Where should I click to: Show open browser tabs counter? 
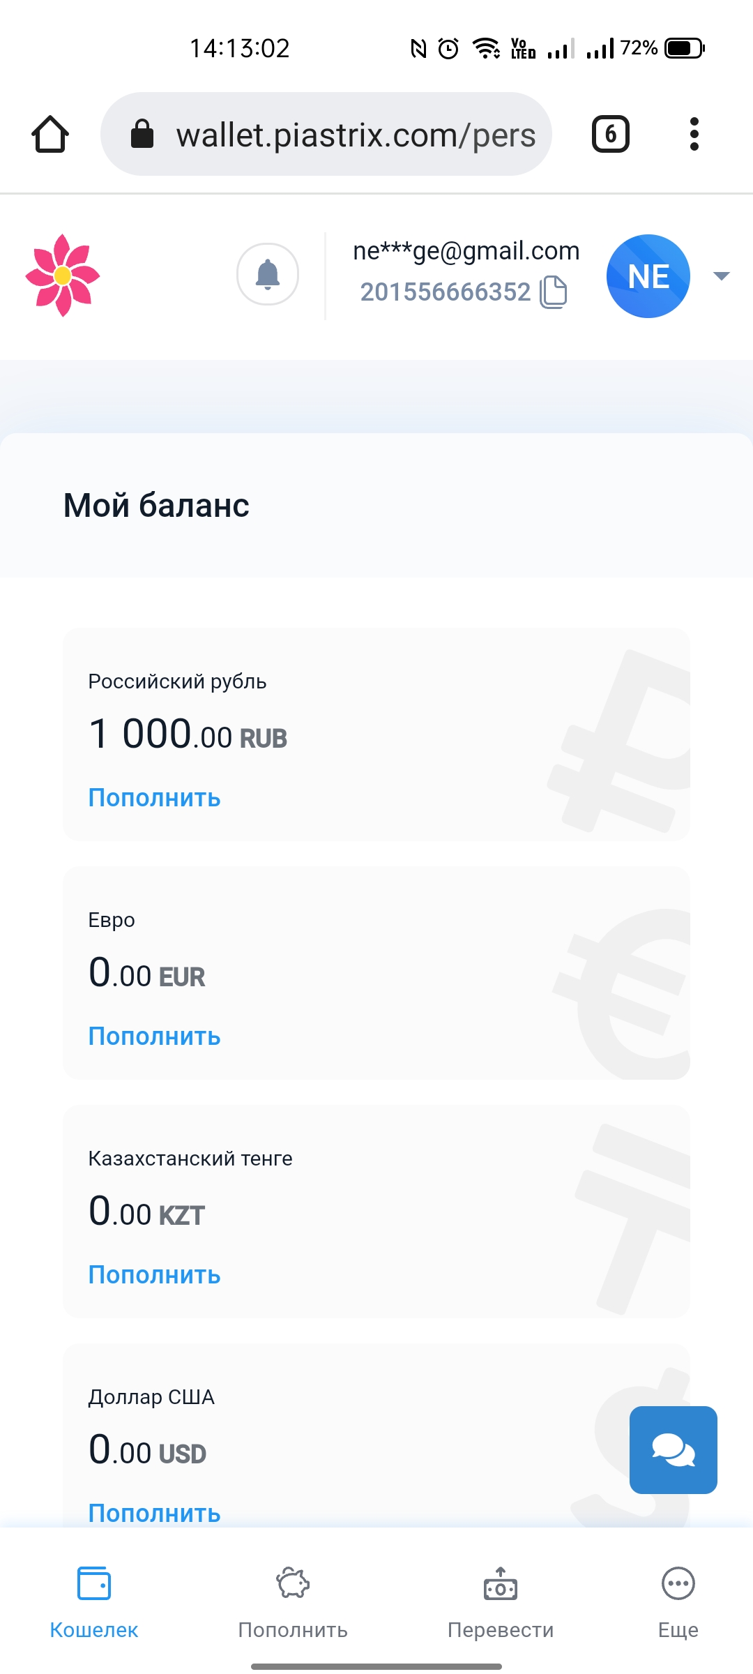click(610, 134)
